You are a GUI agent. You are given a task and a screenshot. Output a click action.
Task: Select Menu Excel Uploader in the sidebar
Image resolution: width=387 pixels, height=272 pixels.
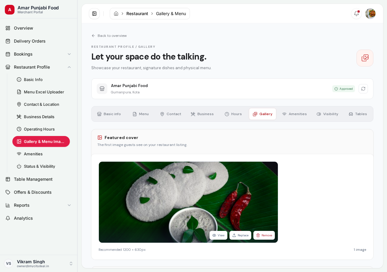pyautogui.click(x=41, y=92)
